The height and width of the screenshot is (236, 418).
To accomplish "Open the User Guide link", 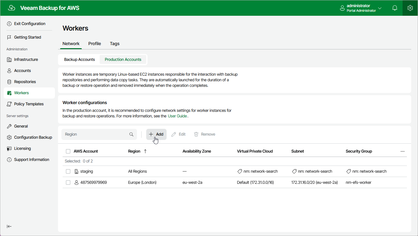I will pyautogui.click(x=177, y=116).
